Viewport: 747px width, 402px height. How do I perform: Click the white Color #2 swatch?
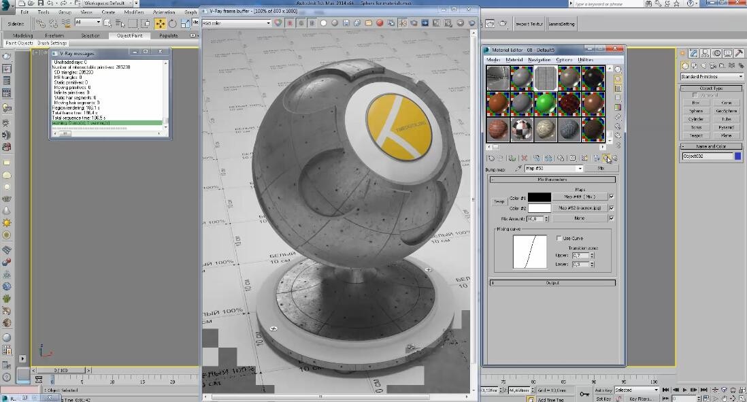point(539,208)
